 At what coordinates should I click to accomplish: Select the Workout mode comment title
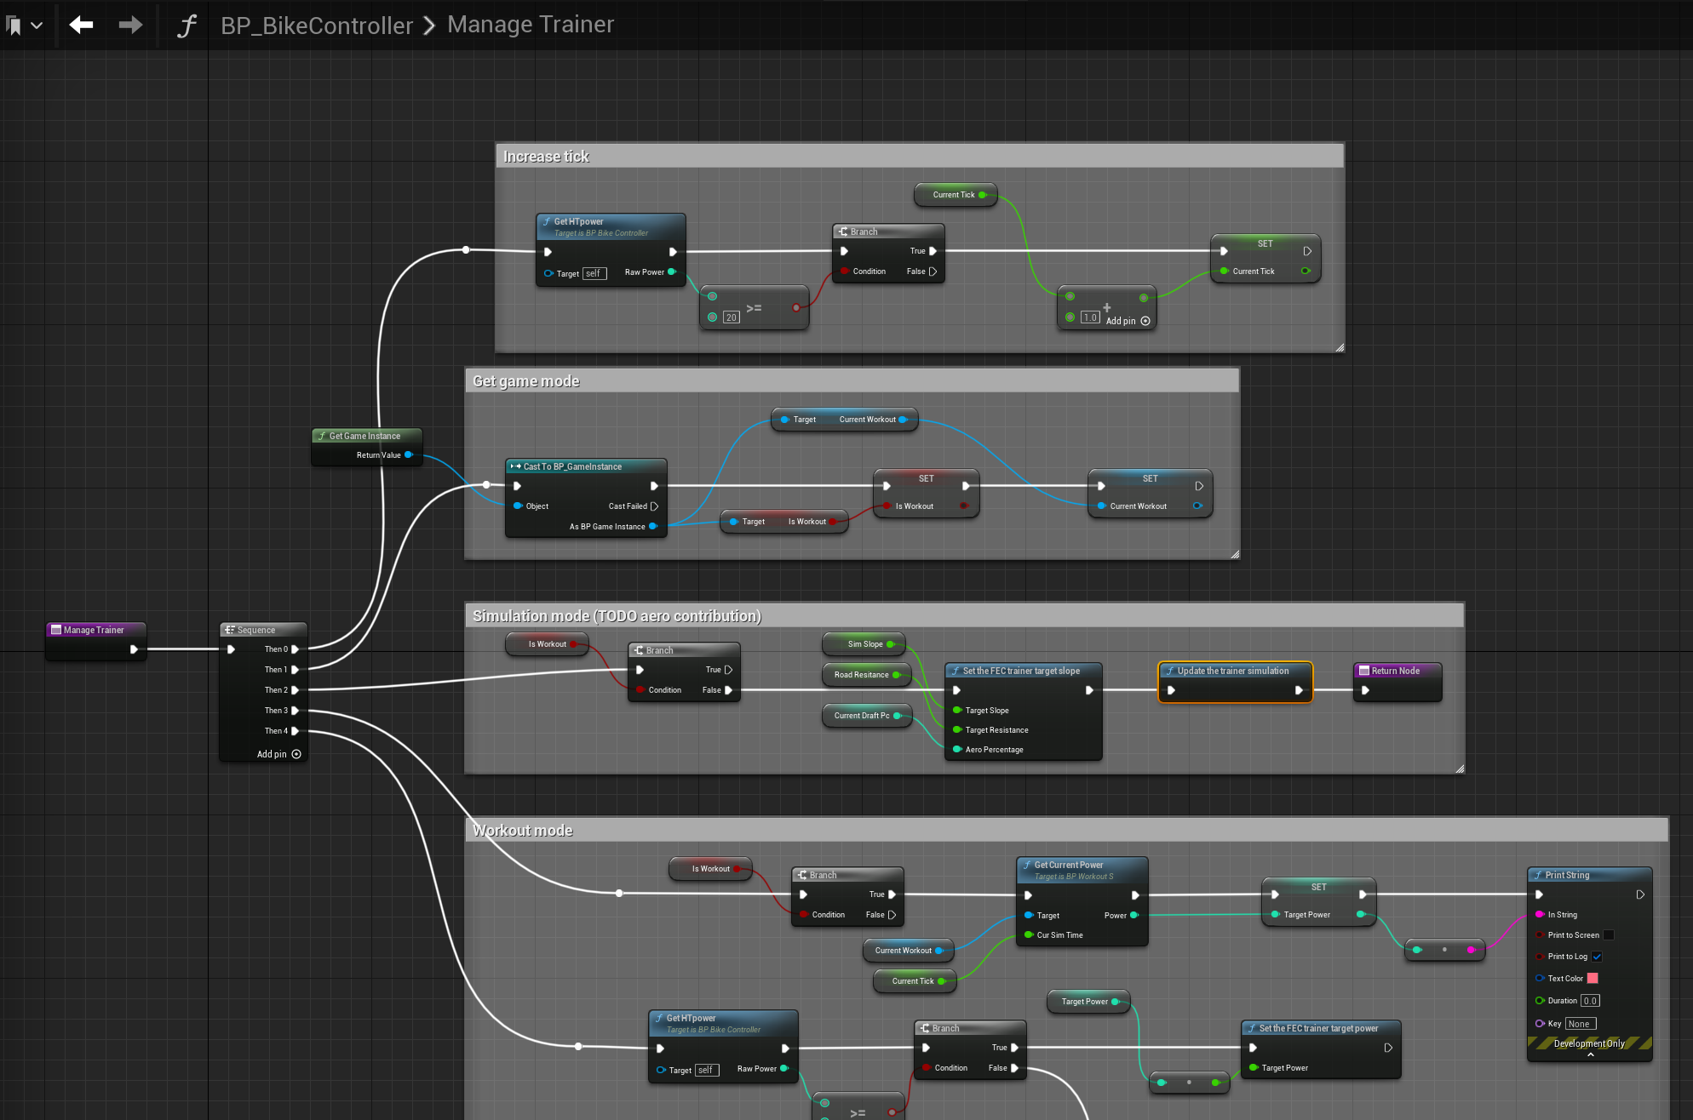(522, 831)
